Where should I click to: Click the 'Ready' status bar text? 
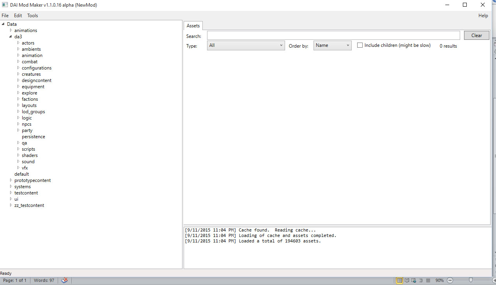coord(6,273)
